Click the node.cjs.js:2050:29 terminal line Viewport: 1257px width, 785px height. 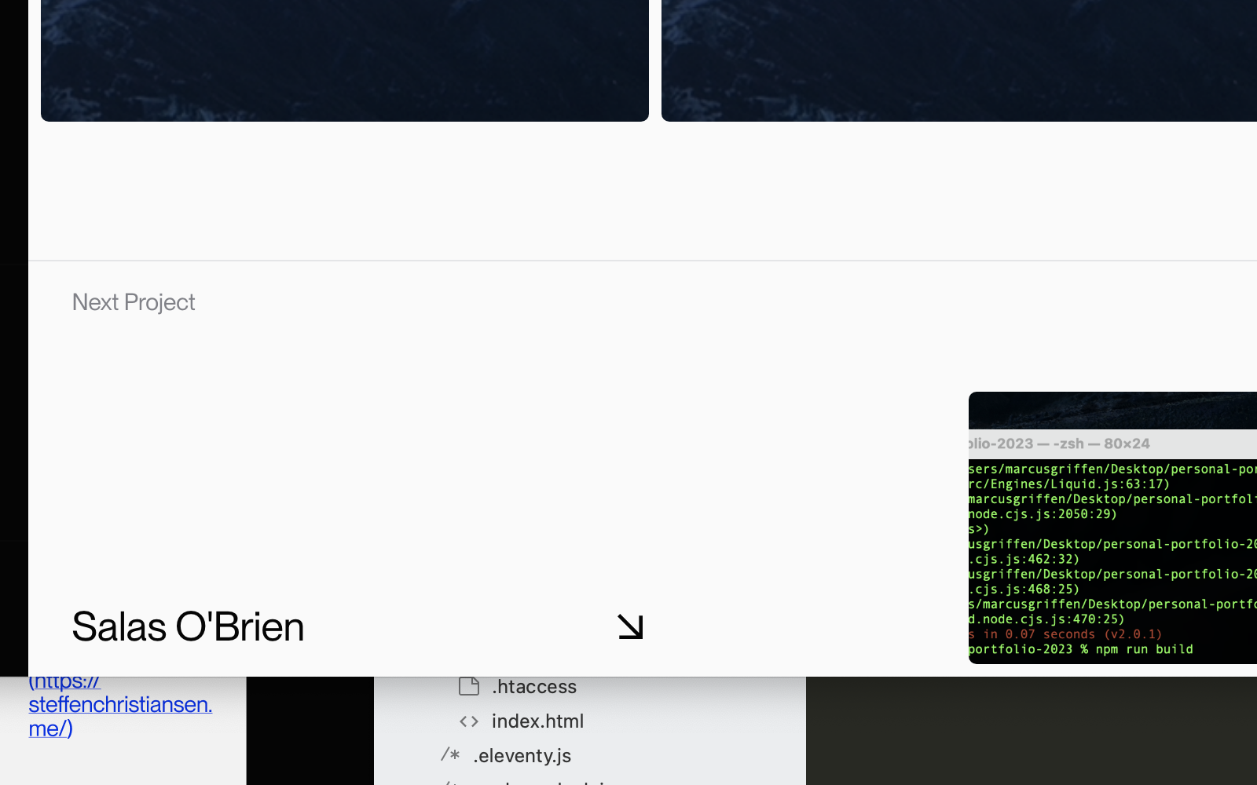point(1043,514)
